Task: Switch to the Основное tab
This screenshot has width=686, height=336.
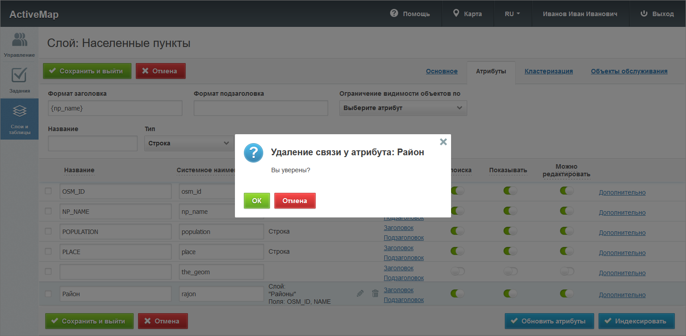Action: 442,71
